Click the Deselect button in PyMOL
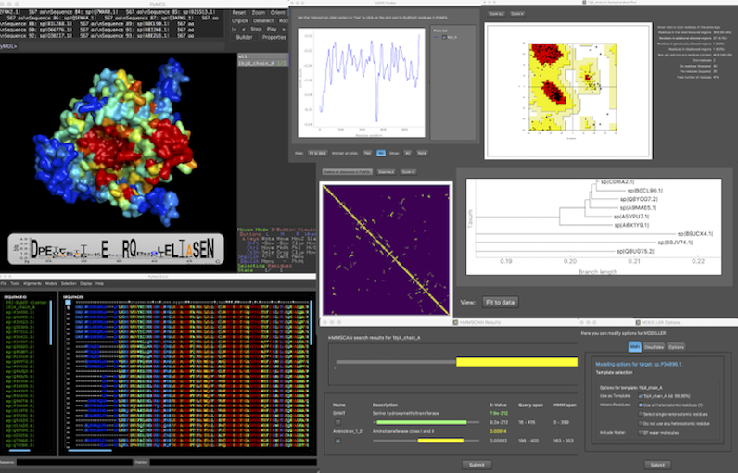Image resolution: width=738 pixels, height=473 pixels. pyautogui.click(x=263, y=20)
